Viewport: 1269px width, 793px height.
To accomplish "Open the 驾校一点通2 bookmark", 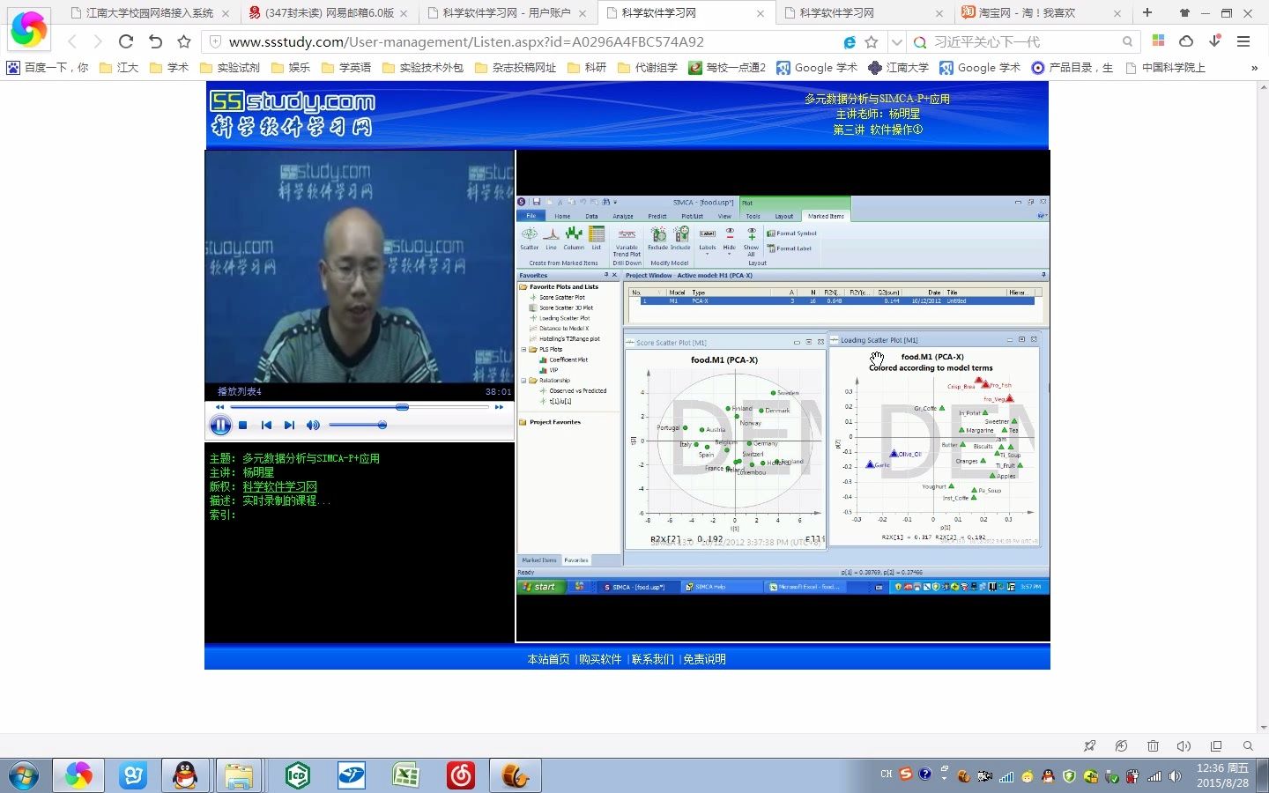I will coord(727,67).
